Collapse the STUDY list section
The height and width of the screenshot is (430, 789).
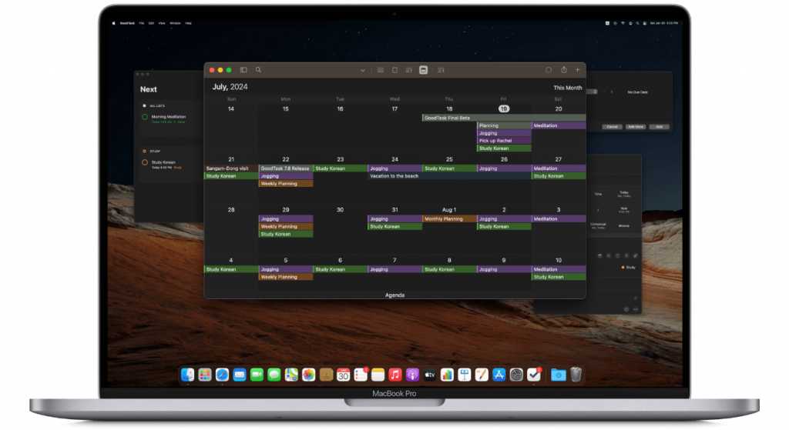pos(144,151)
